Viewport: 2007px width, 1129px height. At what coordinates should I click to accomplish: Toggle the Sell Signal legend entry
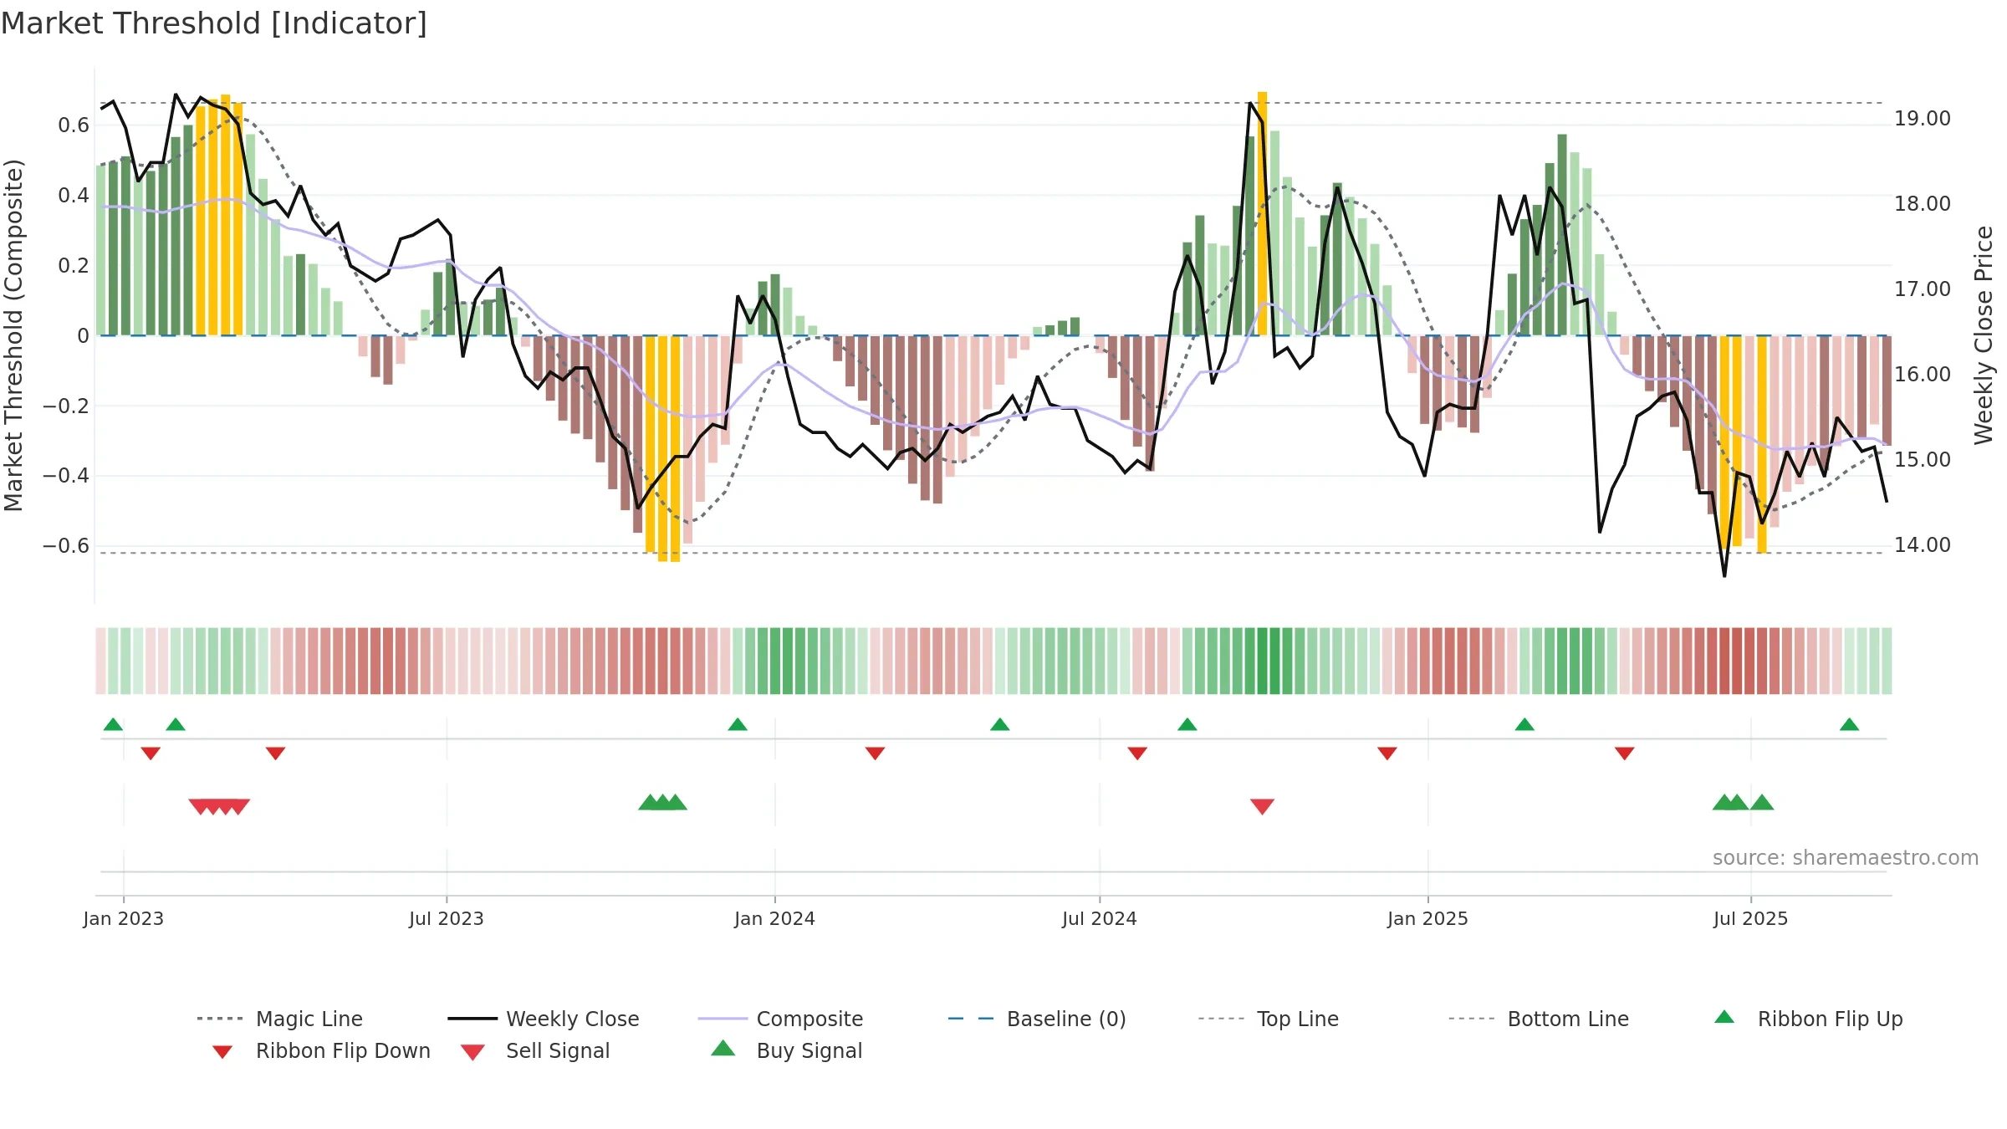coord(535,1050)
